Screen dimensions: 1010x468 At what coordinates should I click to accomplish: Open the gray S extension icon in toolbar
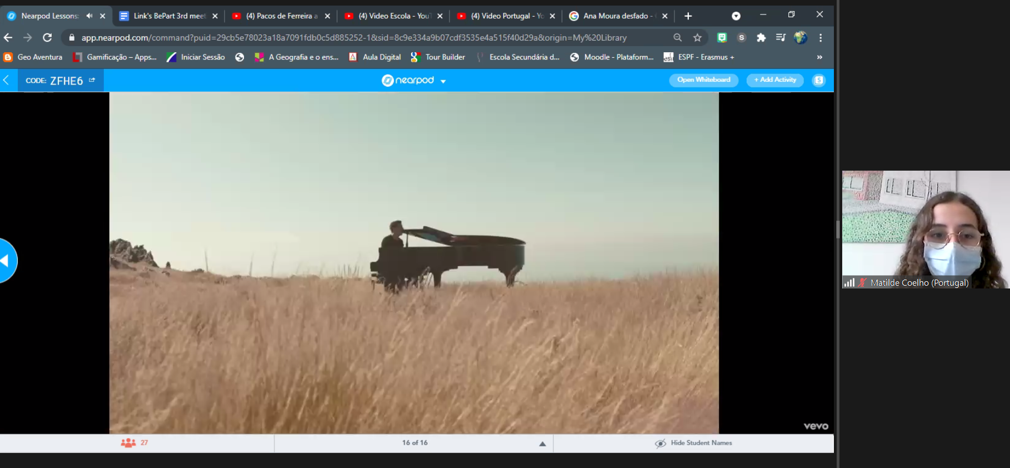pos(741,38)
